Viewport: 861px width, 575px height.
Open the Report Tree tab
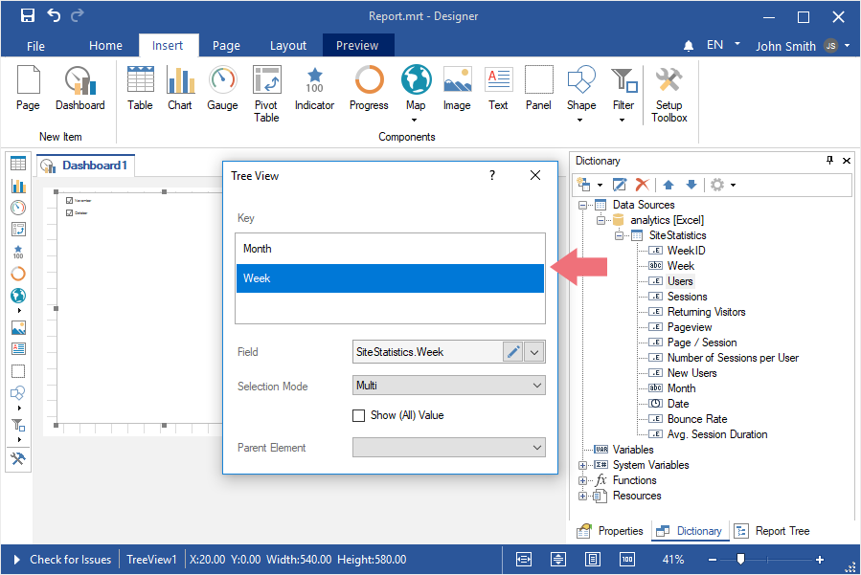(772, 531)
